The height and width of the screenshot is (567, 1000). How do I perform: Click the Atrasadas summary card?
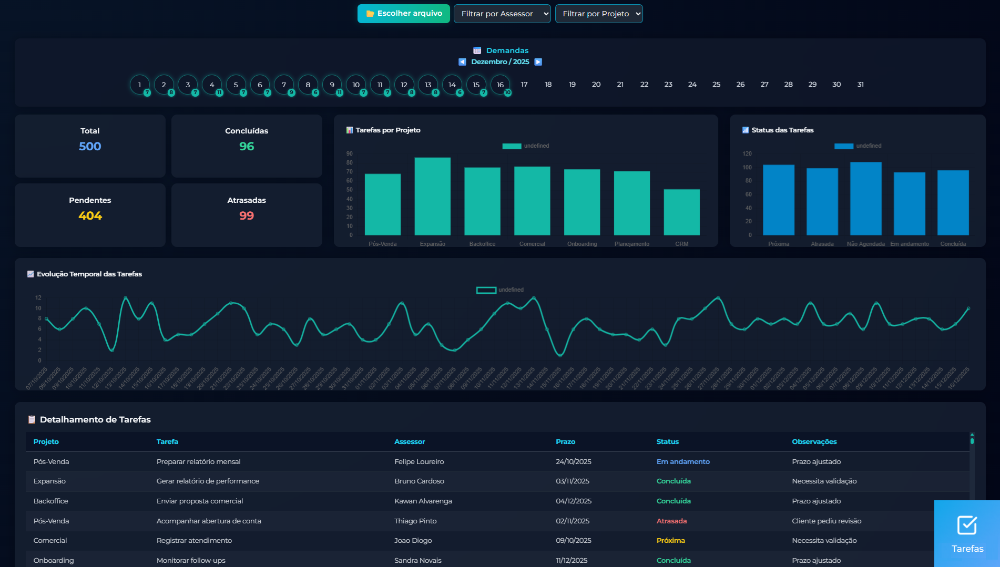click(247, 215)
